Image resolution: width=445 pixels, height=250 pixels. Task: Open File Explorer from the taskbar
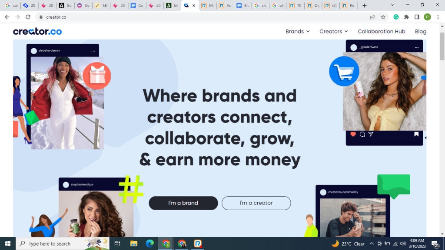click(x=134, y=243)
